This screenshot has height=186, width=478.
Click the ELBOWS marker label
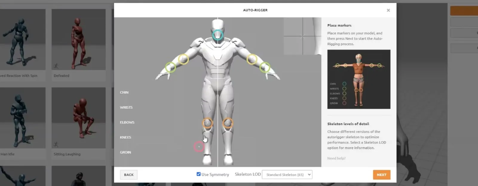point(127,122)
